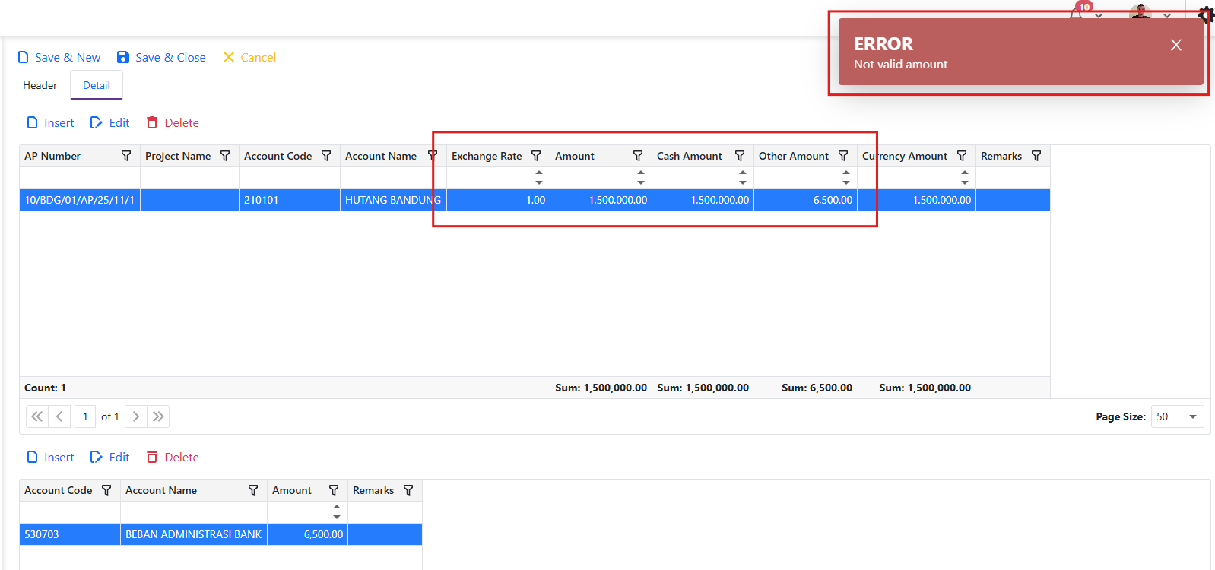Click Currency Amount filter spinner
This screenshot has width=1215, height=570.
(x=965, y=177)
